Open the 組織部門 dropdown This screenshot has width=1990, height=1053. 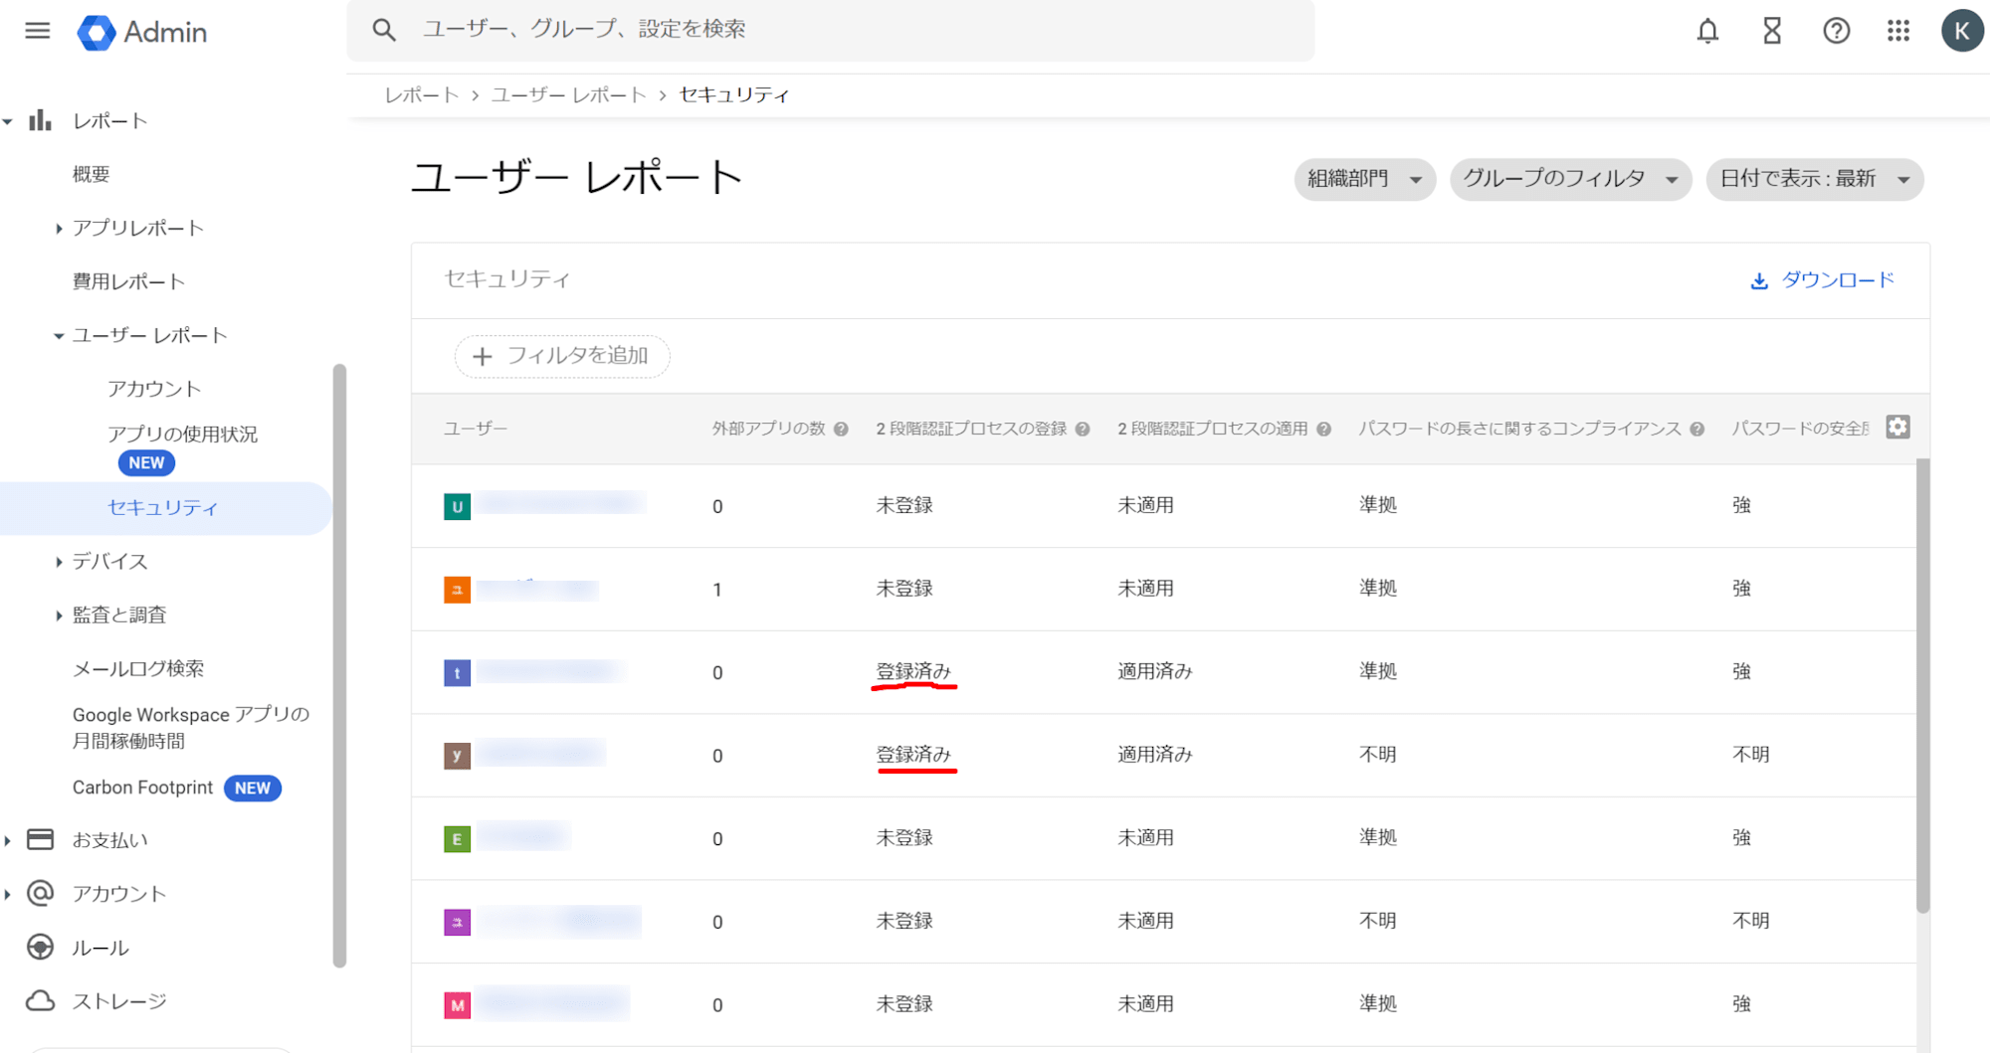pos(1364,179)
